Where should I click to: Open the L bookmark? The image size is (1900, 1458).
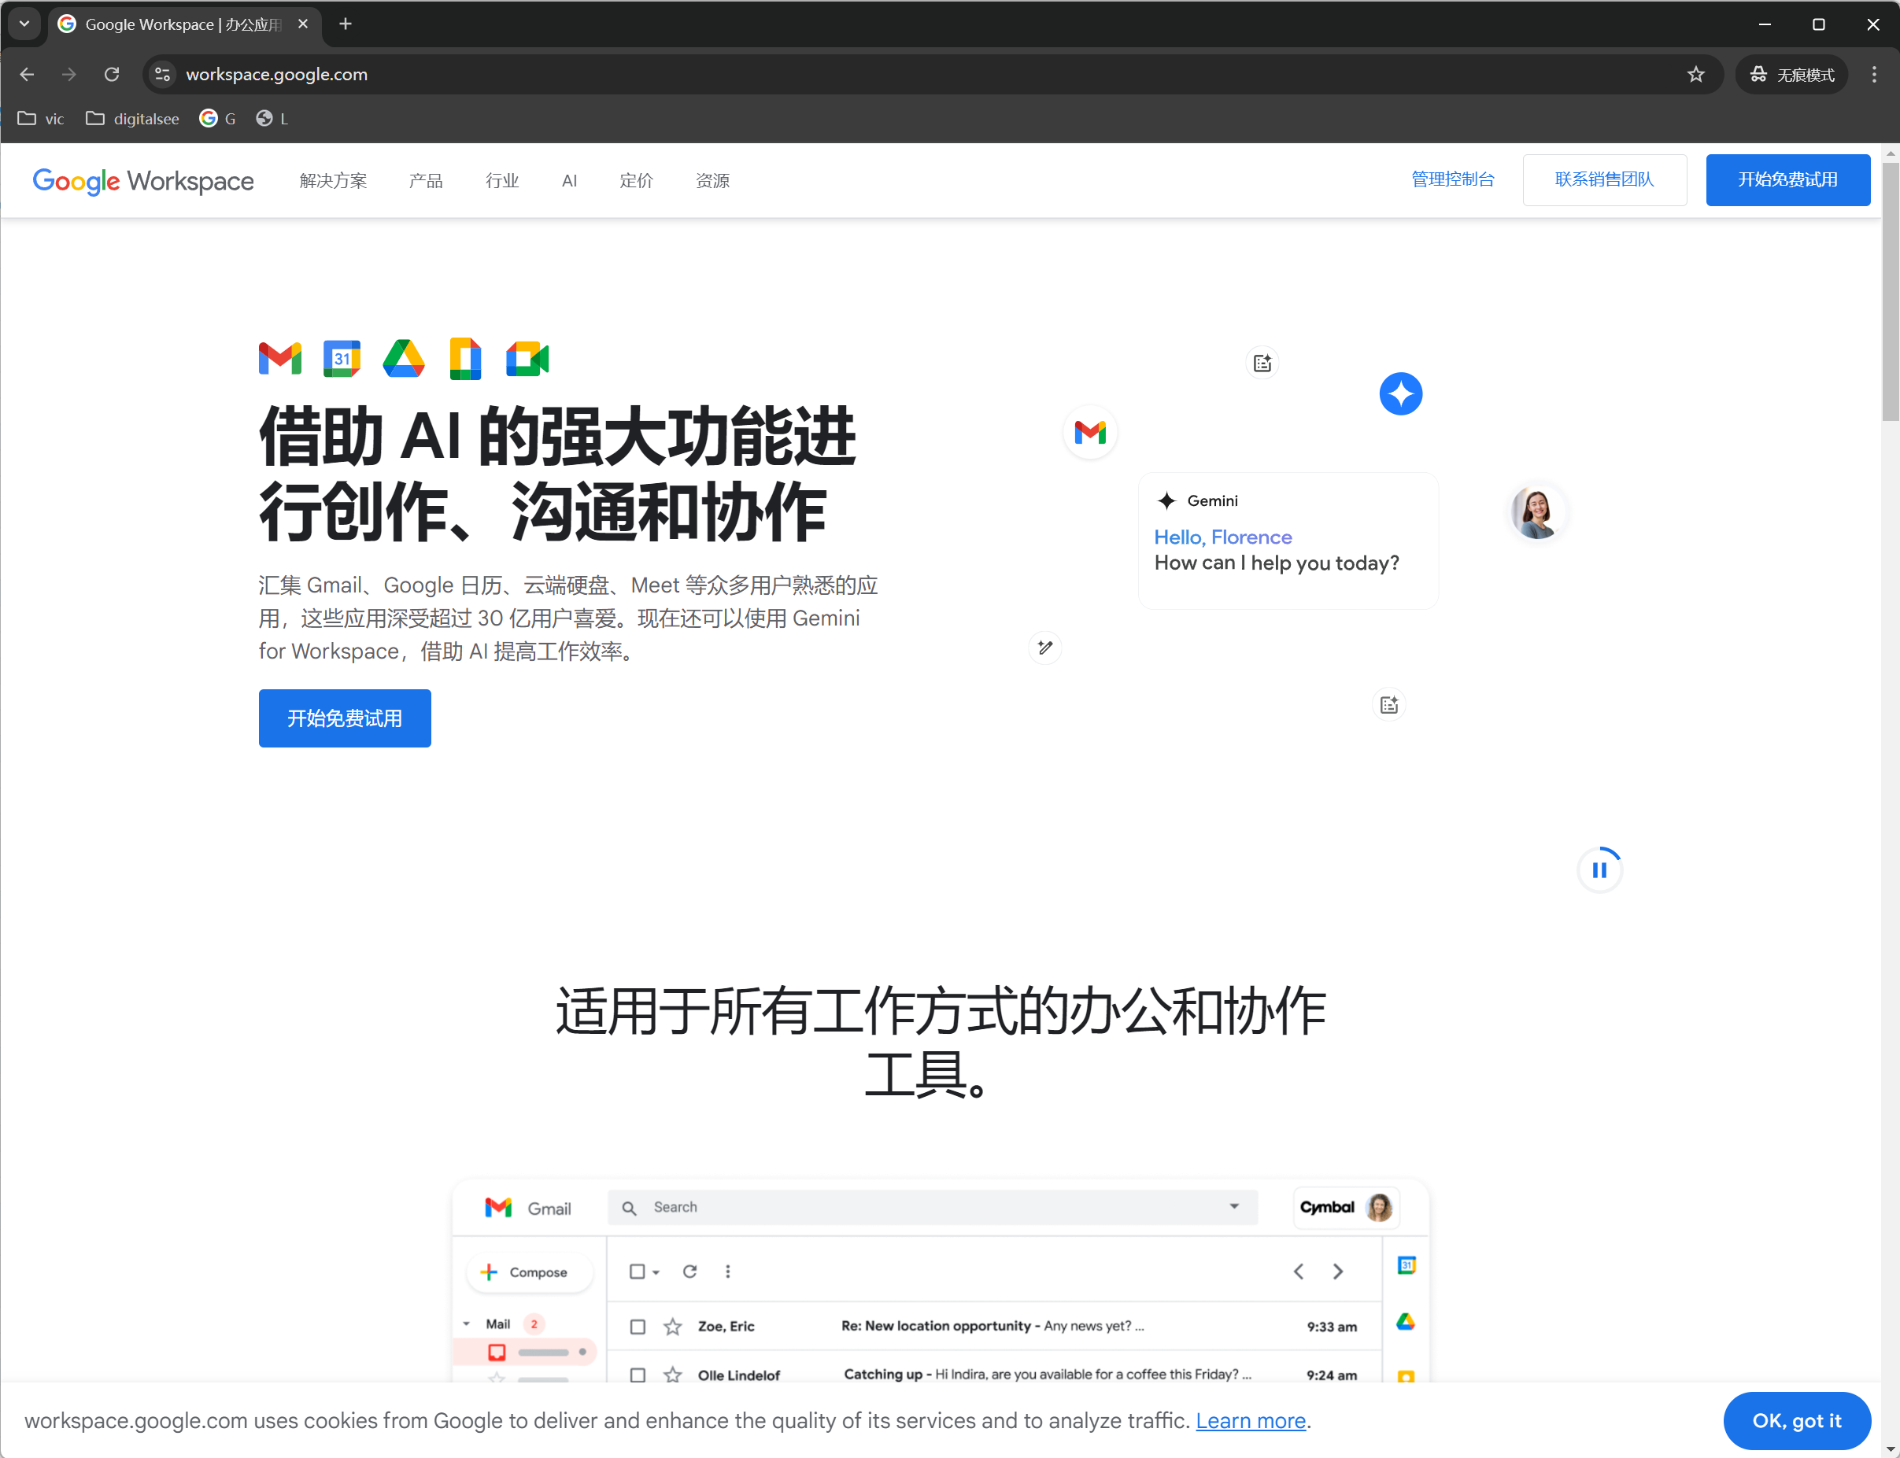tap(272, 119)
